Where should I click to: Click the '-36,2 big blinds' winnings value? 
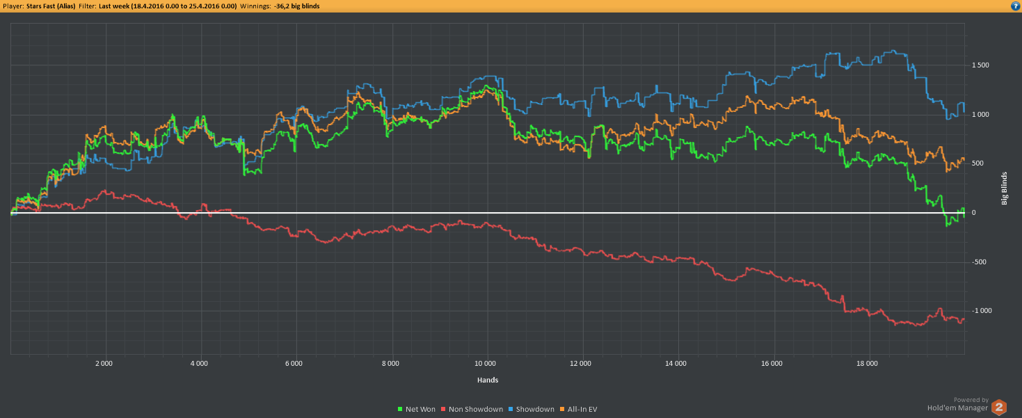pos(297,6)
